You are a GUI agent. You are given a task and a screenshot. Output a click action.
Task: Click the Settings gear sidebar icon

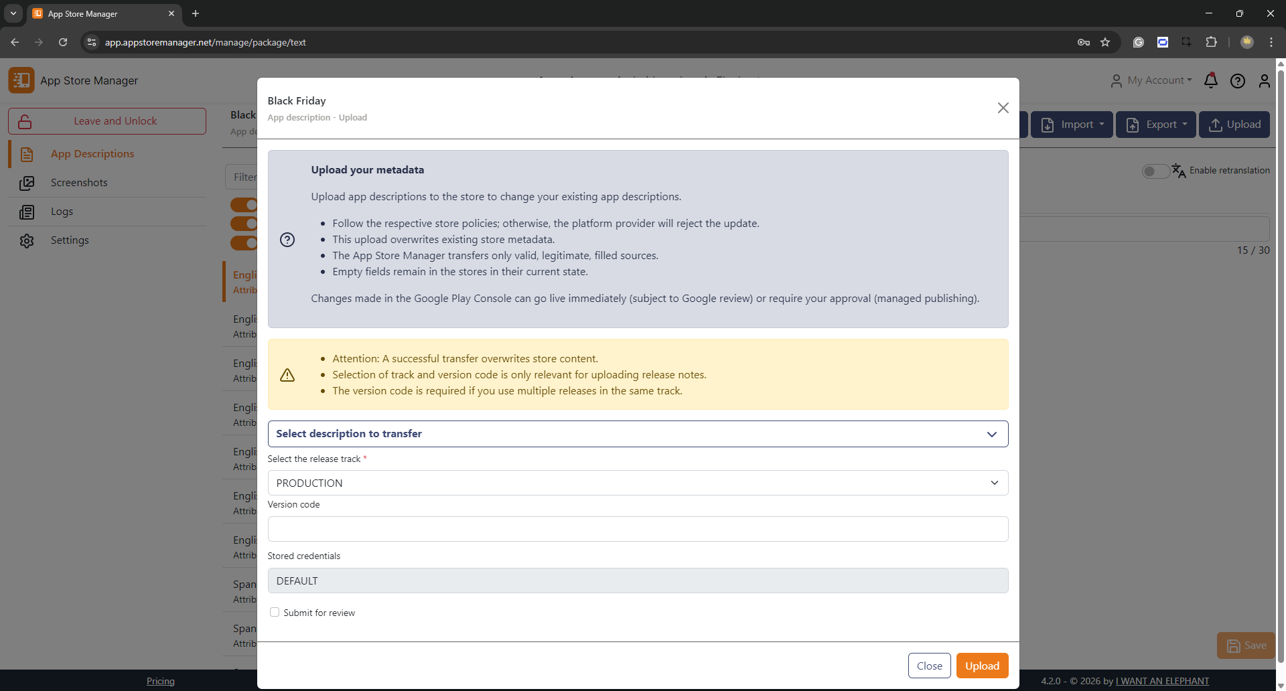tap(27, 241)
